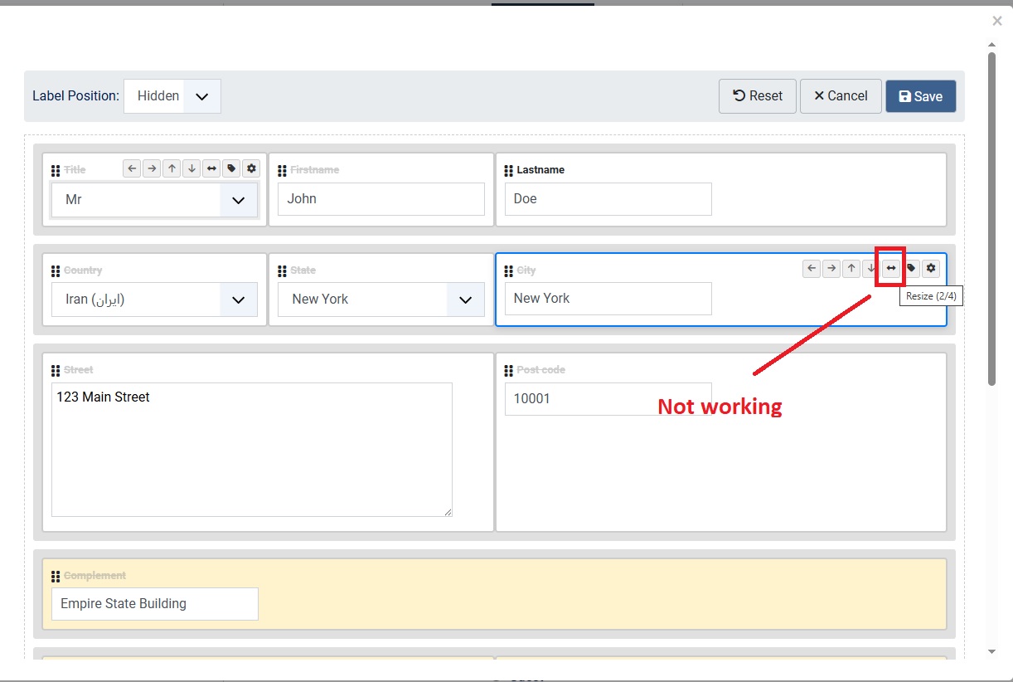This screenshot has height=682, width=1013.
Task: Click the scrollbar up arrow
Action: pyautogui.click(x=991, y=44)
